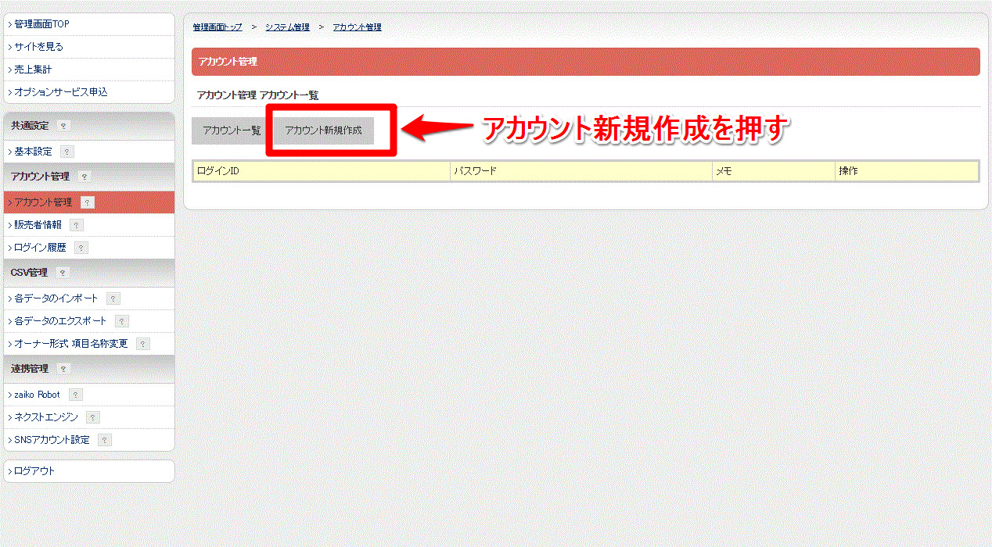
Task: Open the help icon next to CSV管理
Action: (x=63, y=273)
